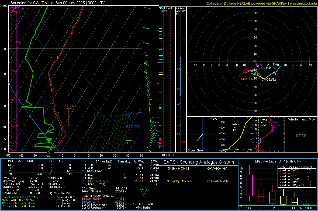Image resolution: width=318 pixels, height=211 pixels.
Task: Select the 'SFC' parcel row
Action: (x=41, y=165)
